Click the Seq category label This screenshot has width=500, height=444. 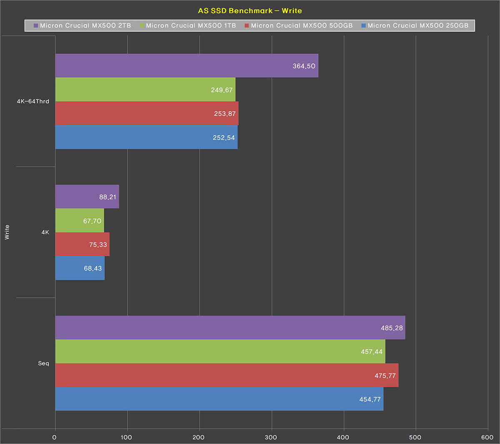point(43,363)
